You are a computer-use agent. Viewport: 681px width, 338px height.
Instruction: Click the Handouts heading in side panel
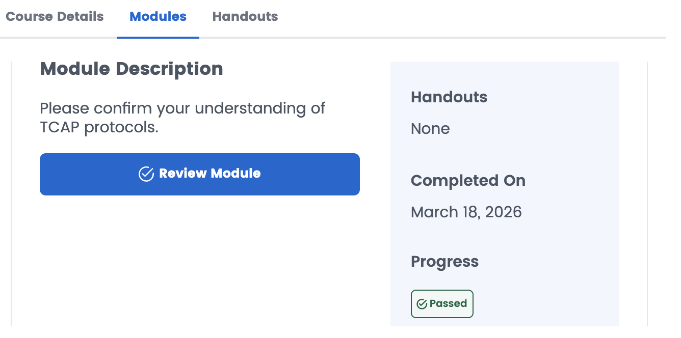coord(449,97)
